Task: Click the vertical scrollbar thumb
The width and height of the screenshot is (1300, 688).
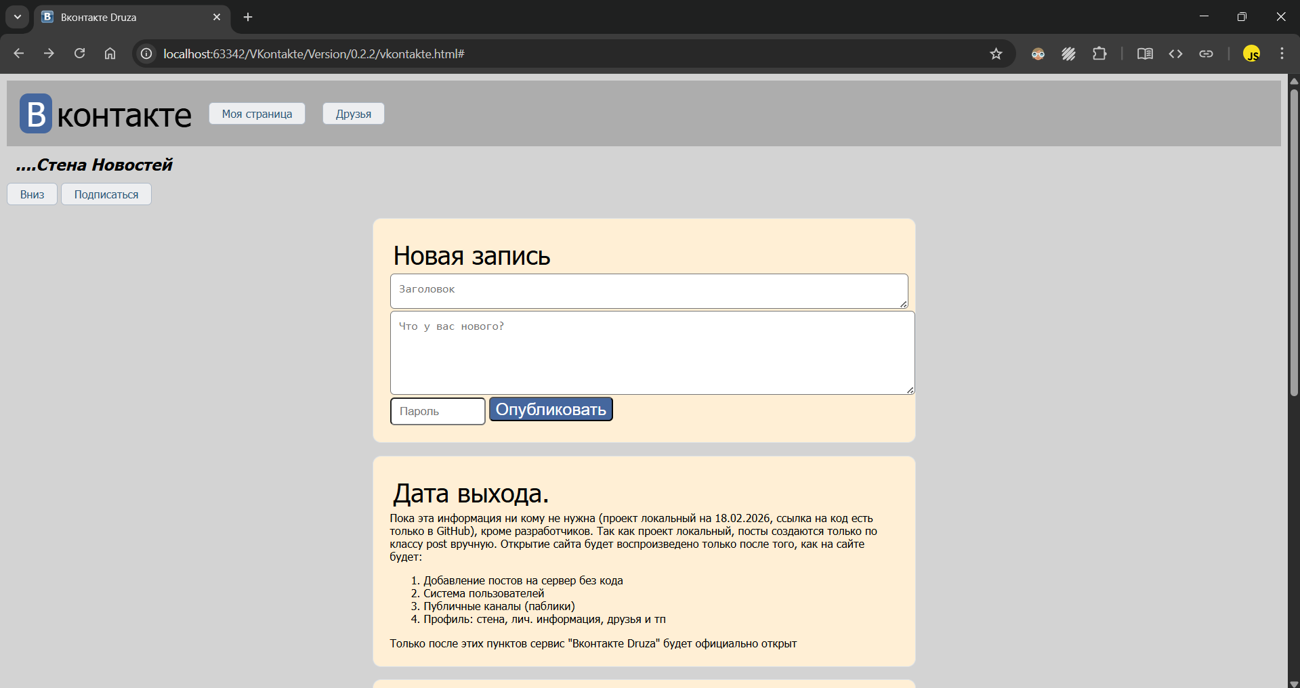Action: tap(1294, 242)
